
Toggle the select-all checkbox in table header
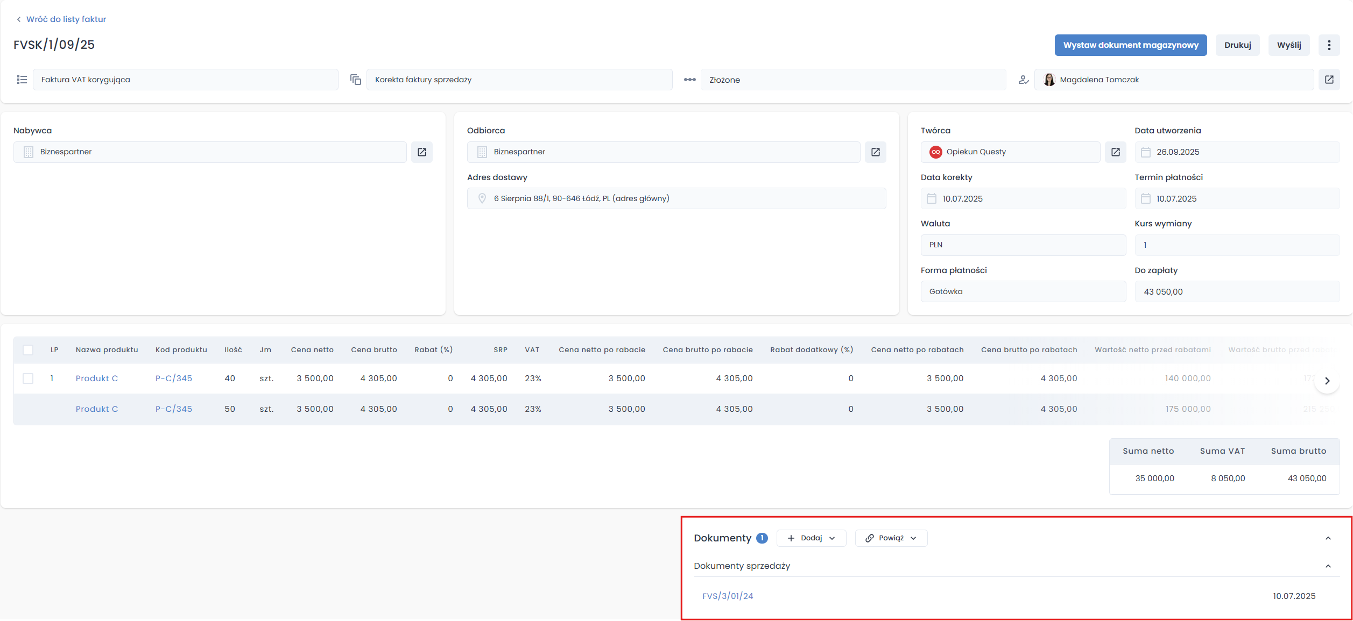28,350
